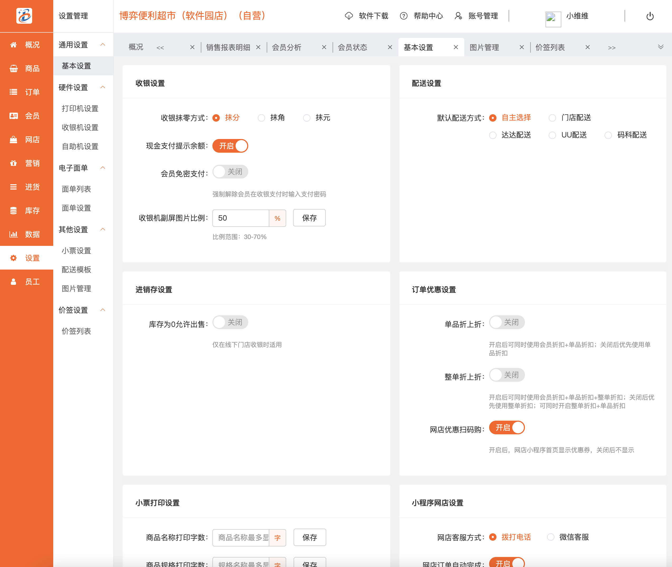
Task: Save the 收银机副屏图片比例 value
Action: pyautogui.click(x=309, y=218)
